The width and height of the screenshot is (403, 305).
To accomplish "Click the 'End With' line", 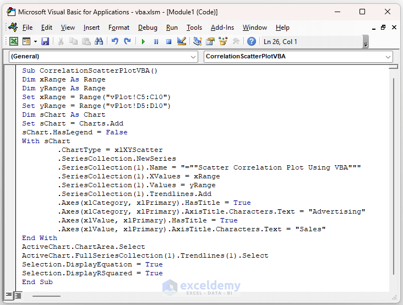I will [40, 238].
